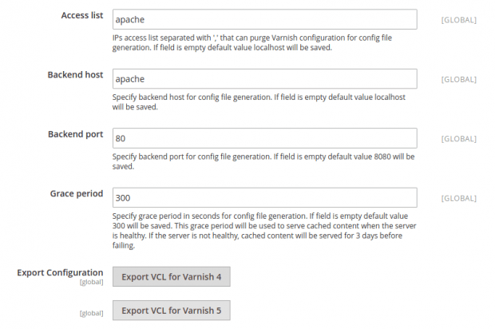Screen dimensions: 495x329
Task: Click the Export Configuration label
Action: coord(60,272)
